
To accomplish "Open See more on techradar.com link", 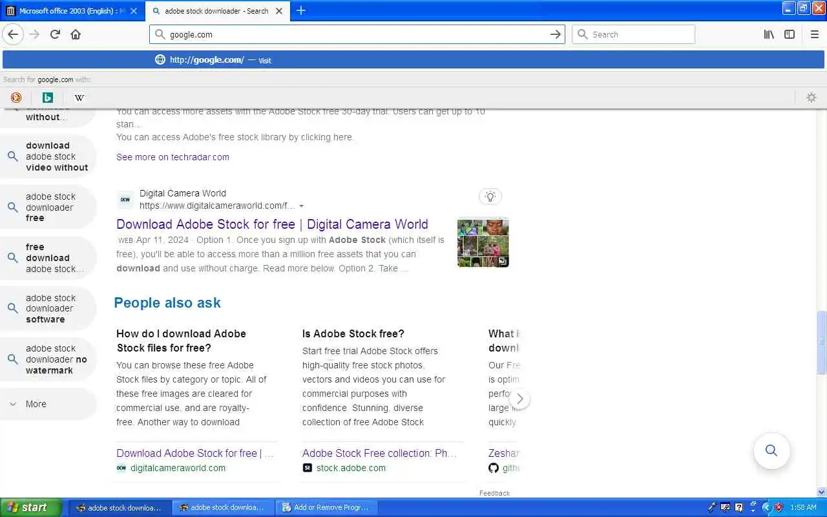I will [x=173, y=157].
